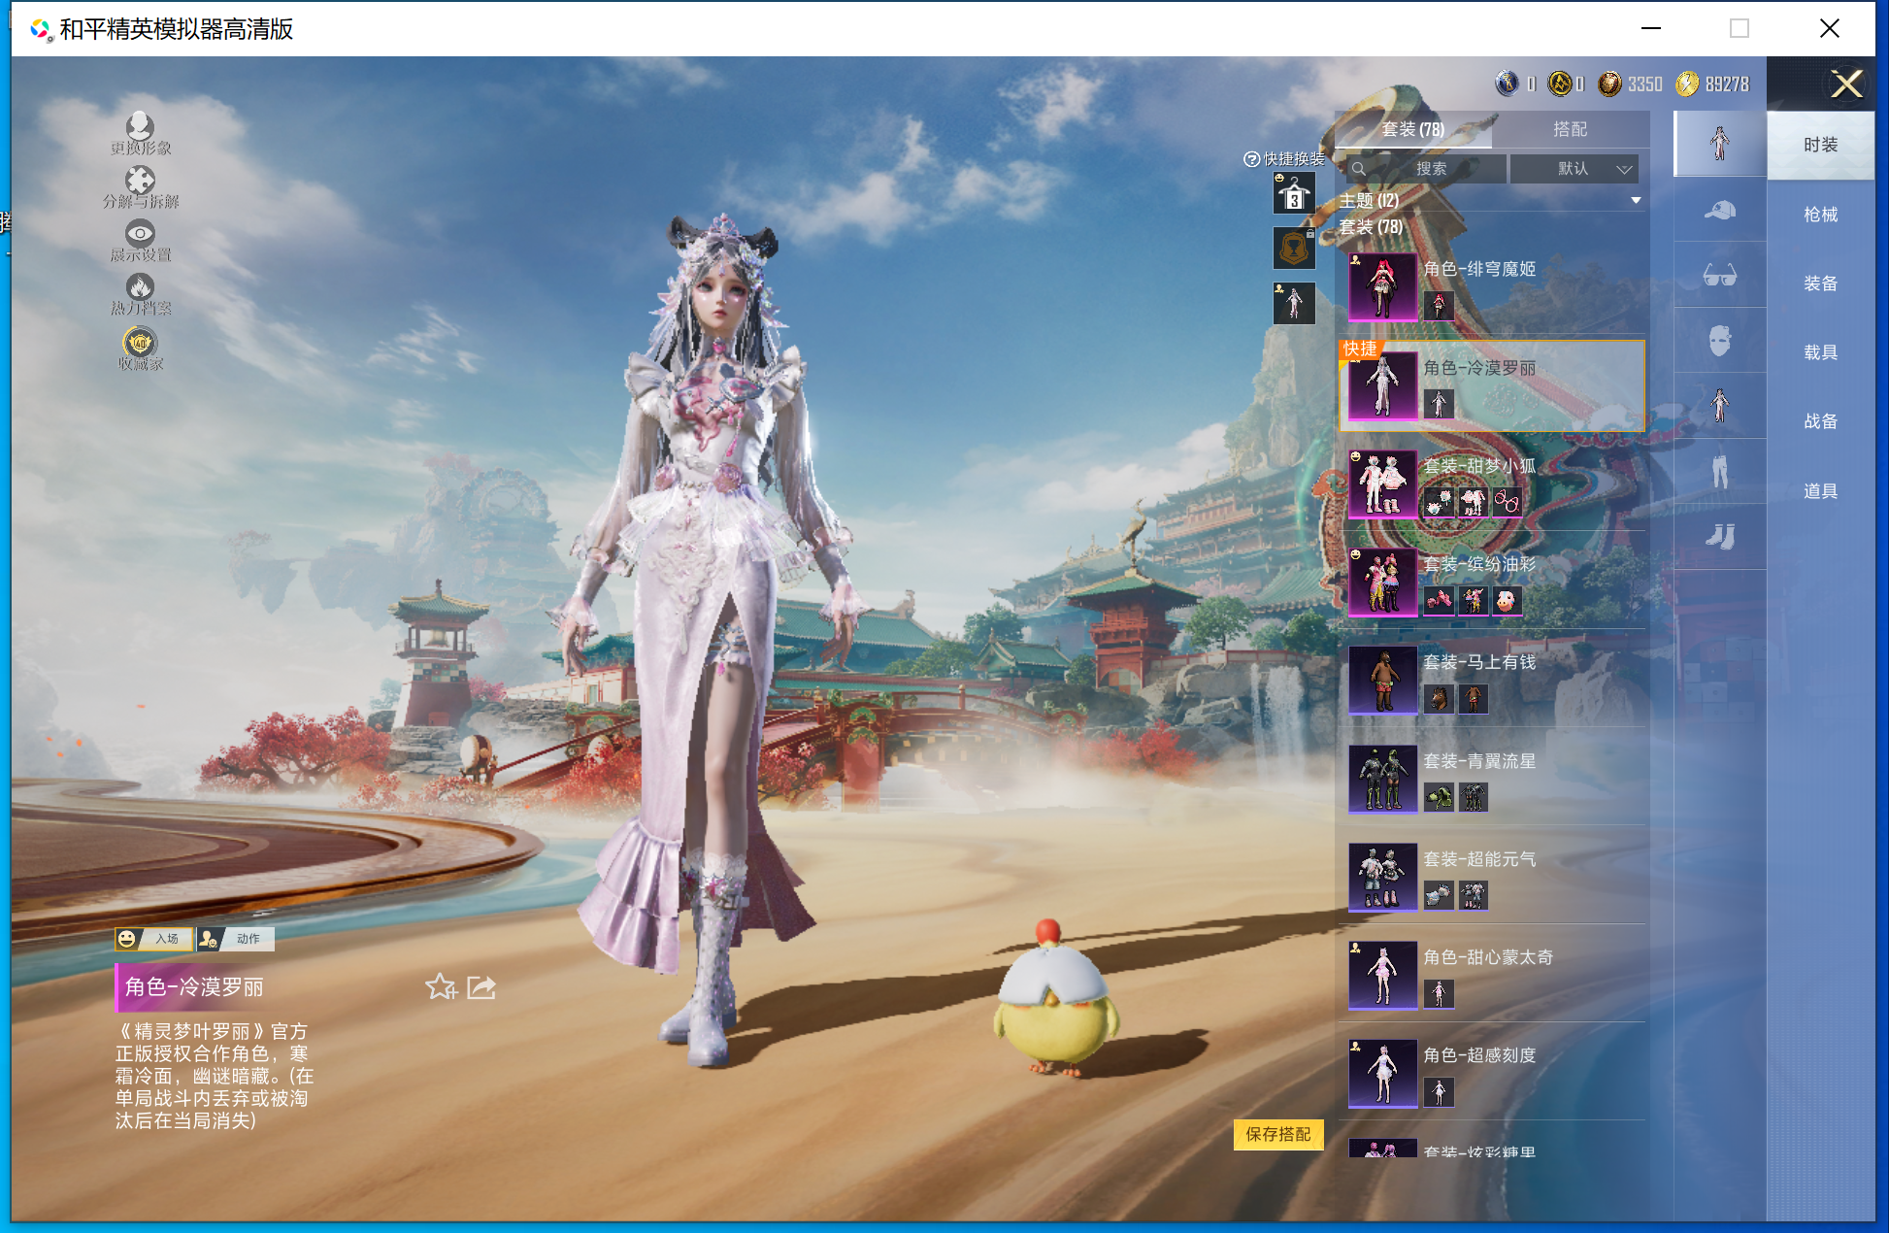Open the 更换形象 (change avatar) icon

[x=140, y=127]
